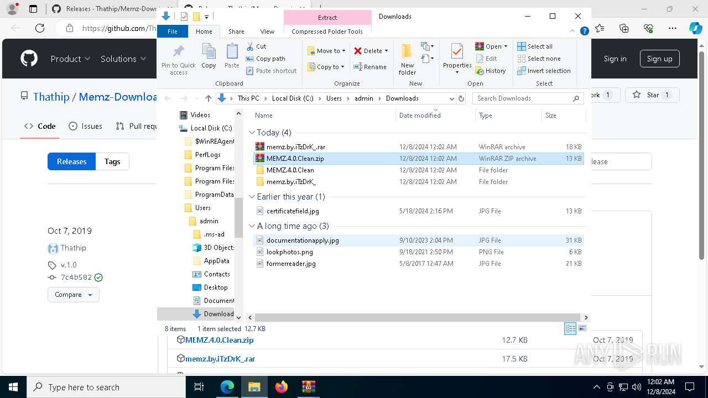Image resolution: width=708 pixels, height=398 pixels.
Task: Open Firefox from the taskbar
Action: (282, 387)
